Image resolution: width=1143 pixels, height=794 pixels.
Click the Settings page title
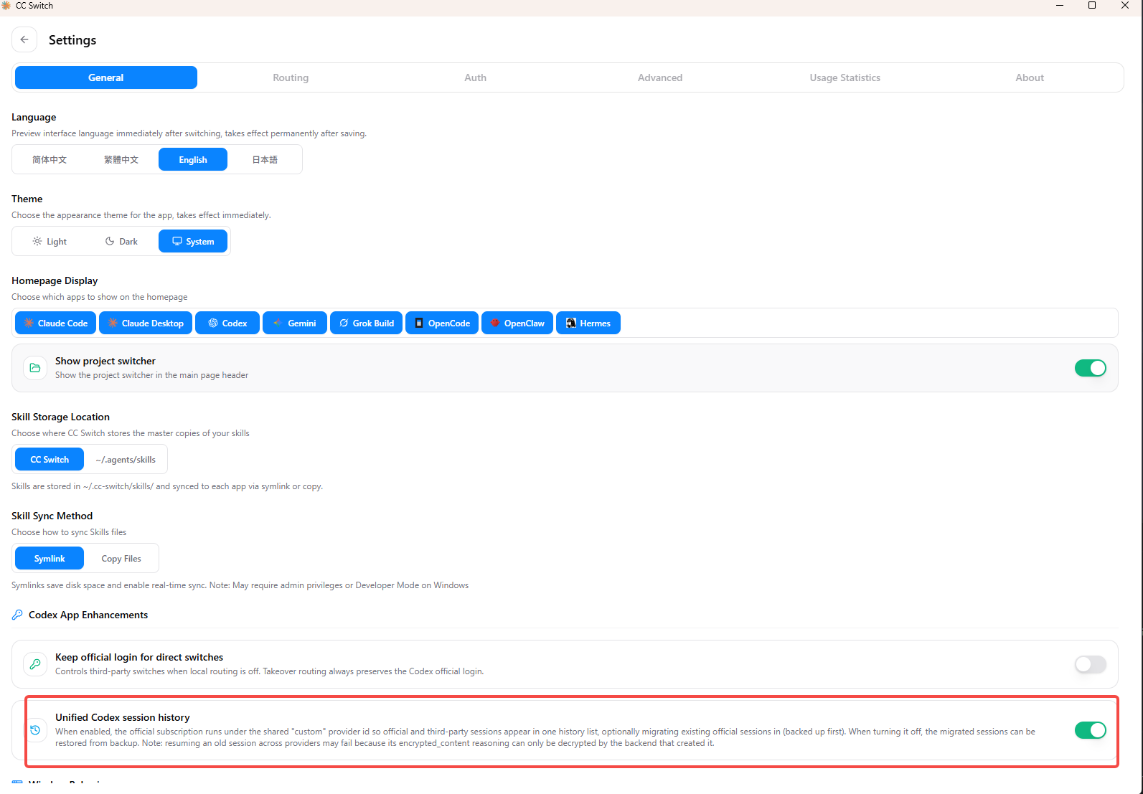(x=72, y=40)
